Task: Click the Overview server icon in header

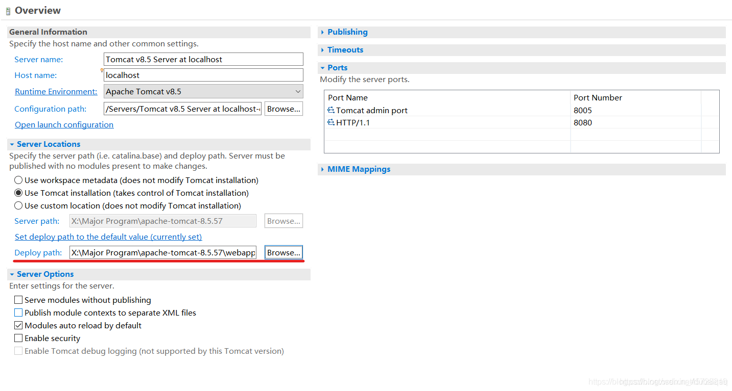Action: coord(8,11)
